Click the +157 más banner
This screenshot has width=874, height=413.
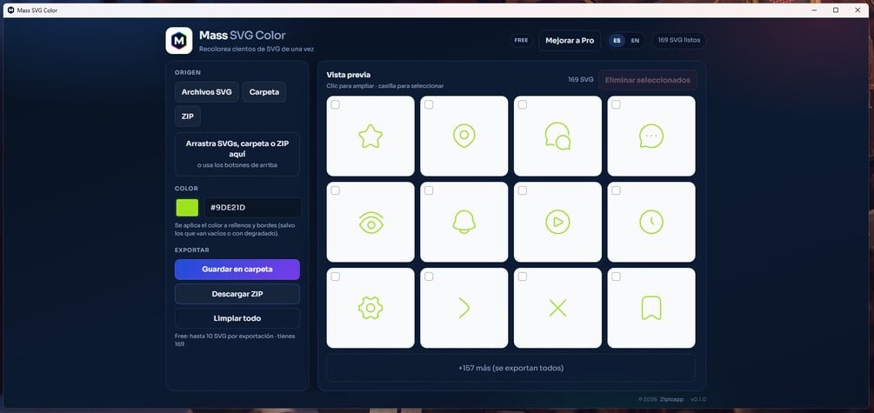point(510,369)
